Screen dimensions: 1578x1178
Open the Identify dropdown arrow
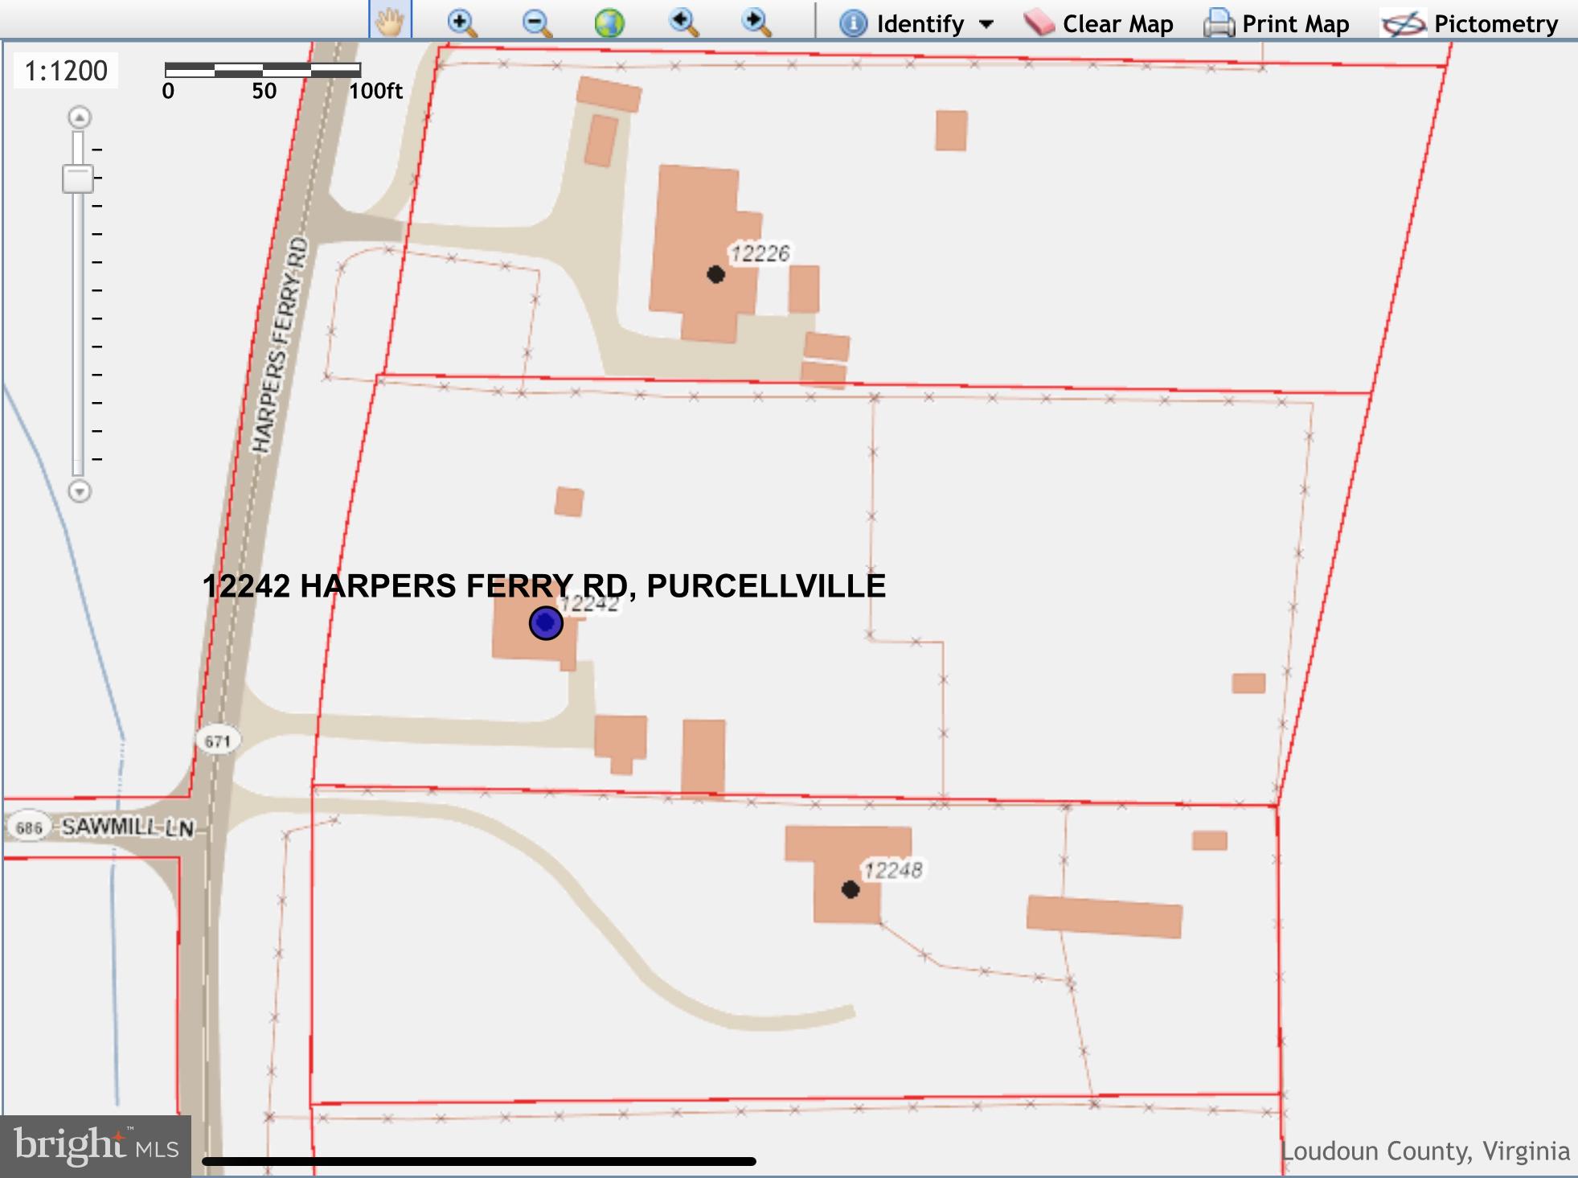[986, 24]
